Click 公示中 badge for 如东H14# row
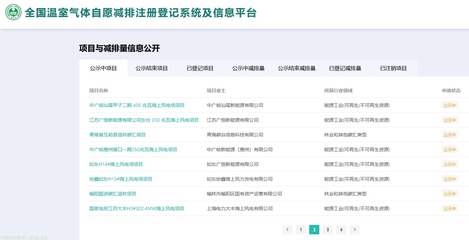Image resolution: width=469 pixels, height=240 pixels. click(450, 164)
